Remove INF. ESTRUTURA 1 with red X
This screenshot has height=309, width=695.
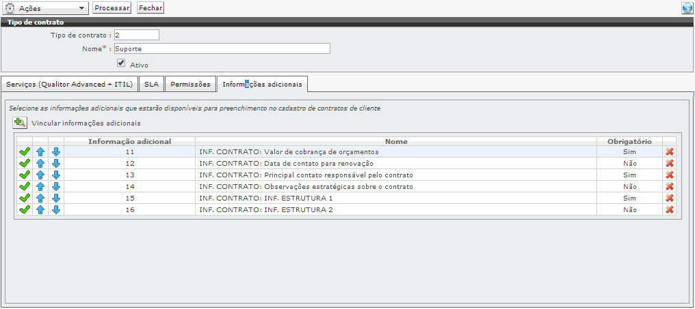669,198
